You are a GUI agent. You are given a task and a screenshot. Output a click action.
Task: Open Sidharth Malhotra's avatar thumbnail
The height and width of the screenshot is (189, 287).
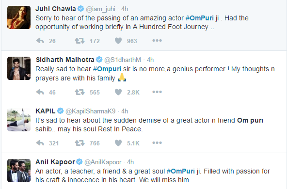19,68
